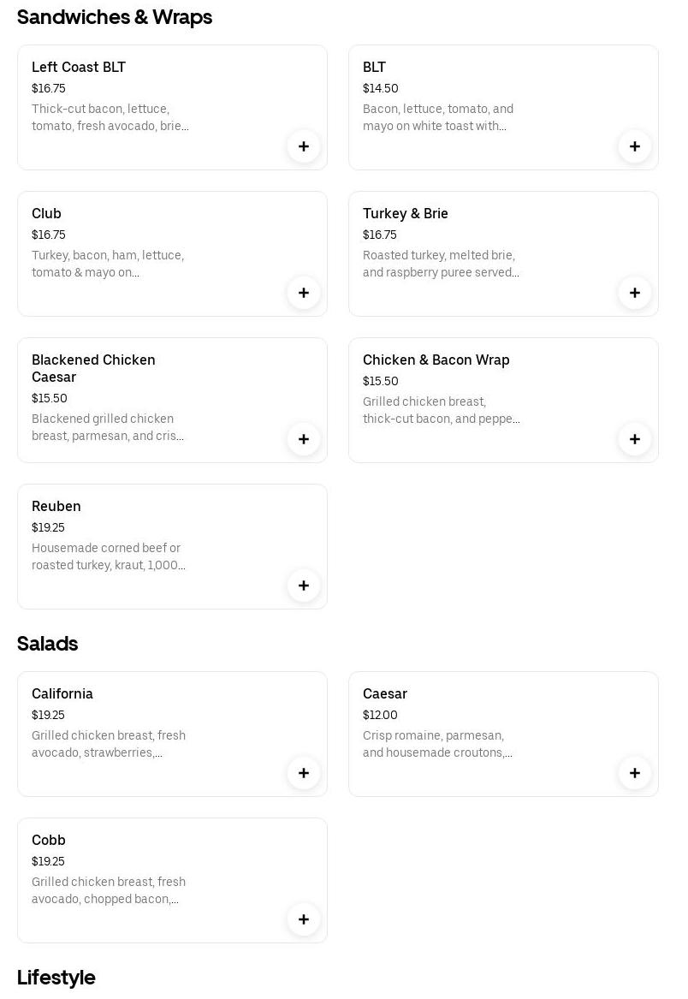Click the Lifestyle section heading
Image resolution: width=688 pixels, height=999 pixels.
[56, 978]
